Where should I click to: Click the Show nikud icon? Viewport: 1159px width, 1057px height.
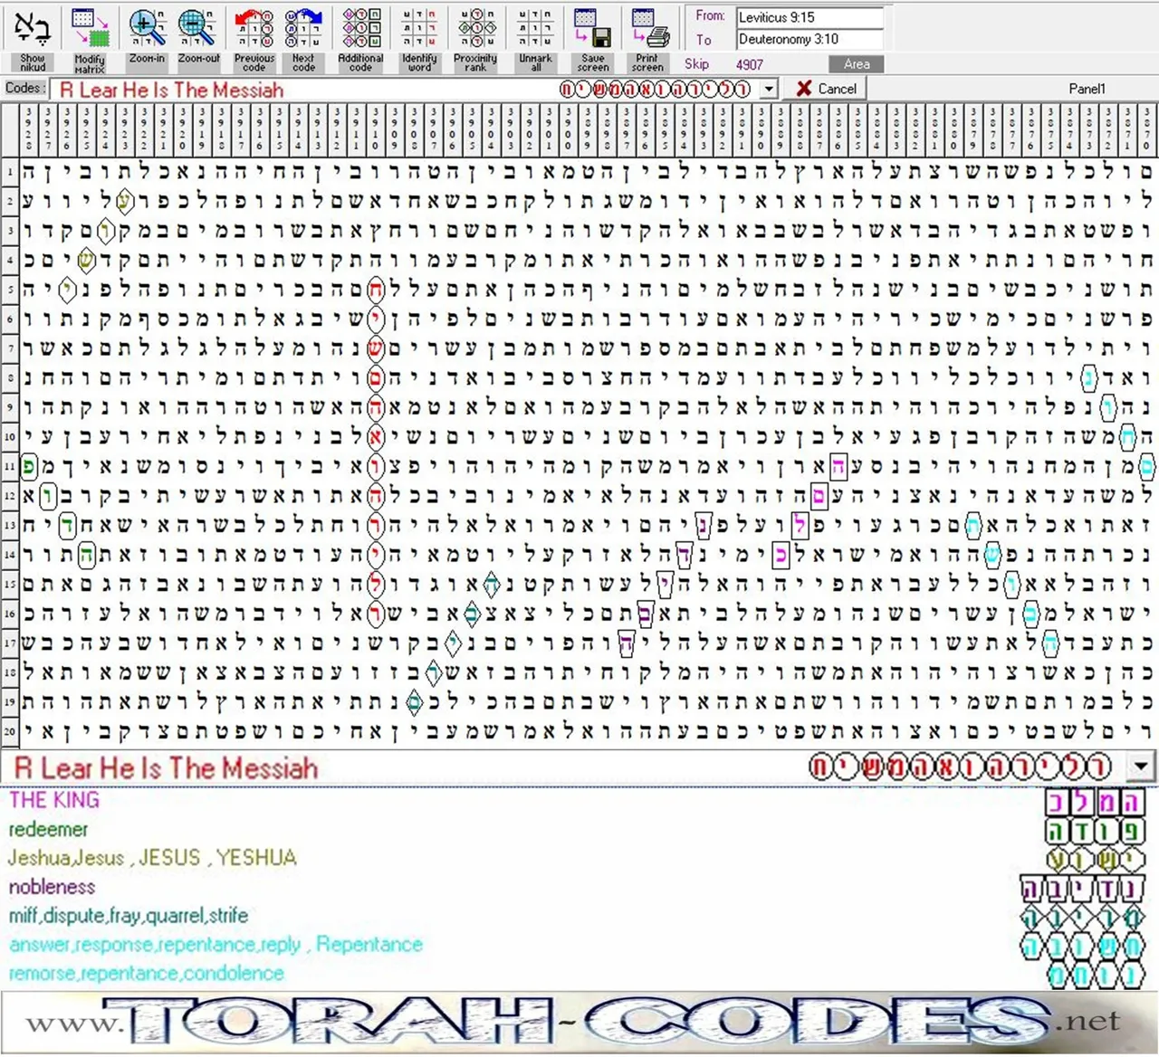click(33, 29)
